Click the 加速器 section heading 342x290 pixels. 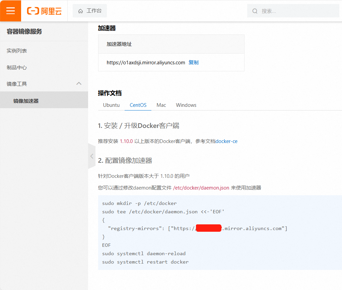click(x=107, y=28)
